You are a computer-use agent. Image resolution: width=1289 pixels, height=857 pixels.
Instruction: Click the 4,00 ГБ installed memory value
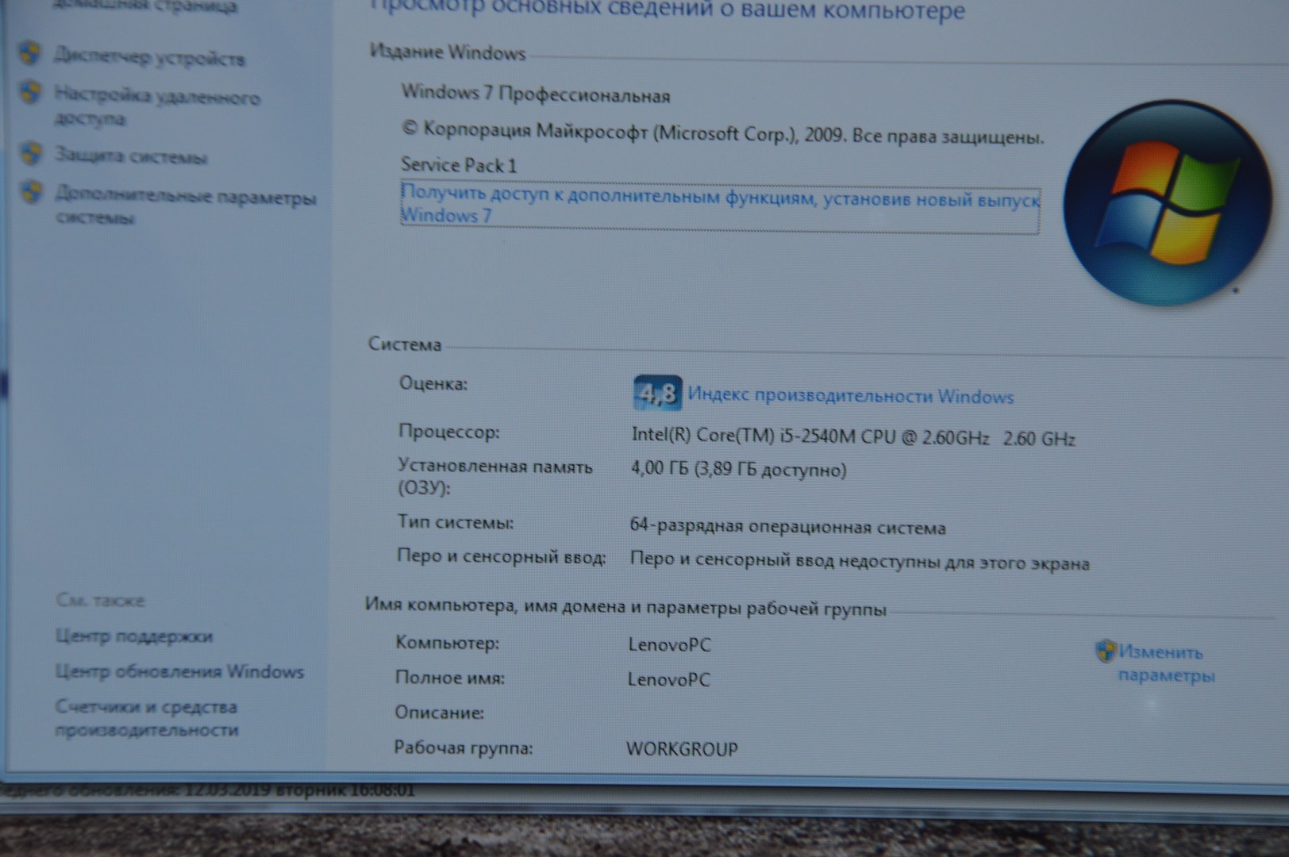pos(738,469)
